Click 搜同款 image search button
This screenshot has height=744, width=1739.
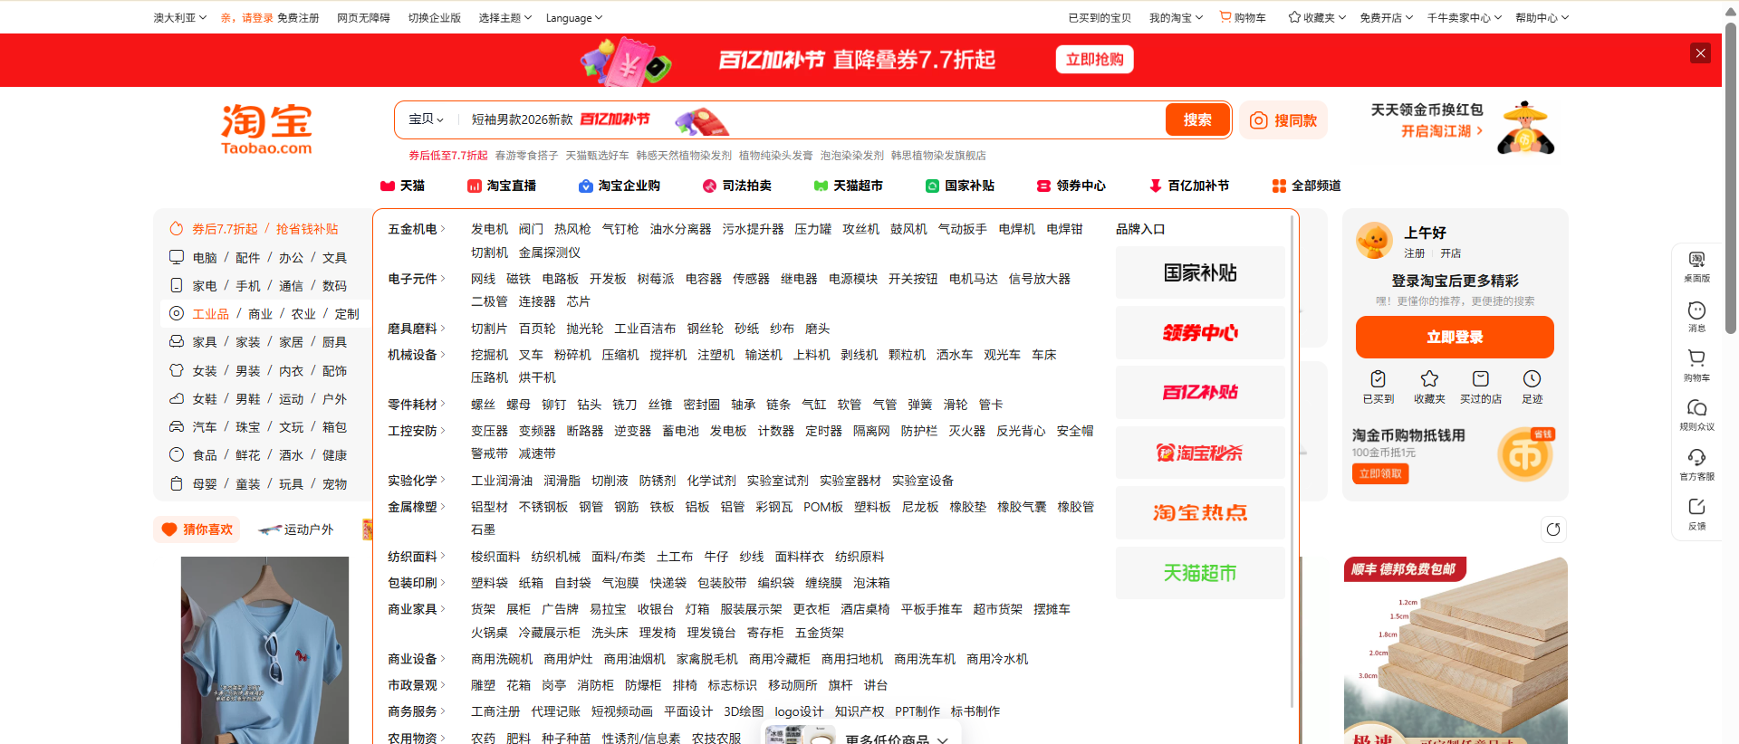coord(1283,120)
